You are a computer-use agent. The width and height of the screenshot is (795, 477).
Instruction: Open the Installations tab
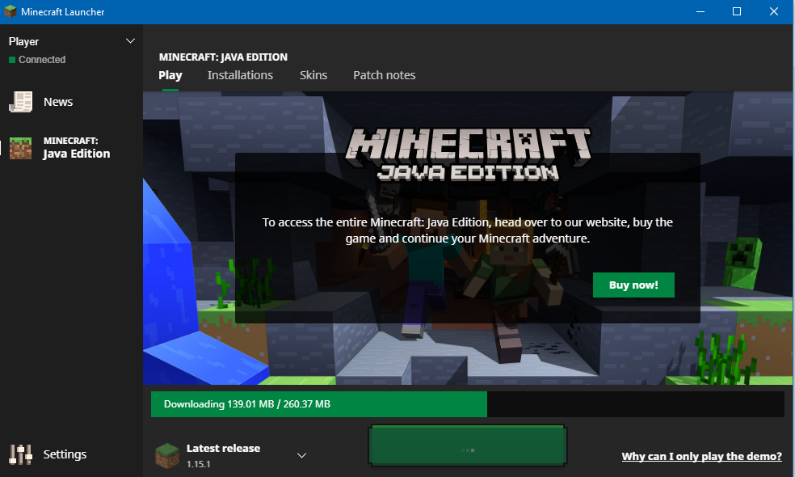pos(240,75)
